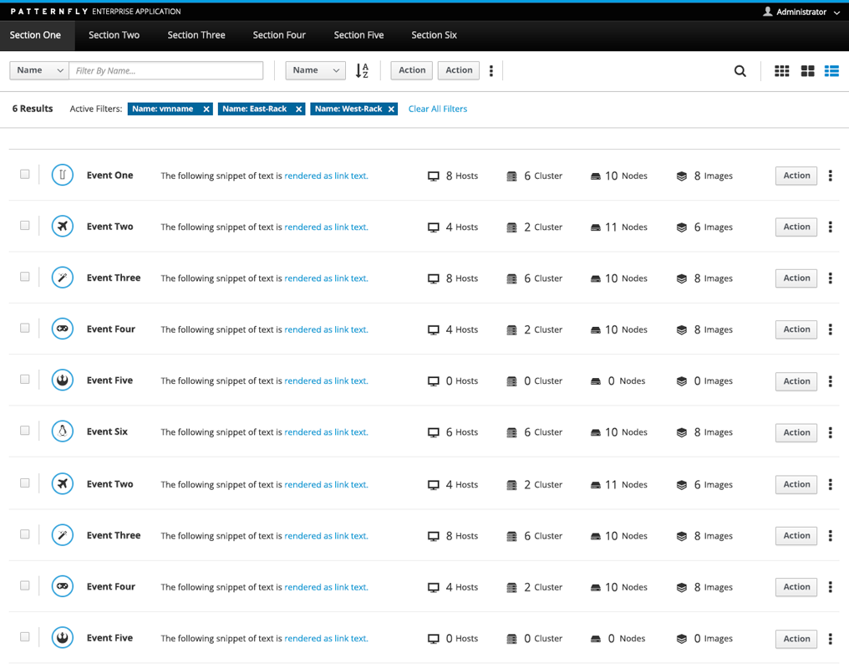Viewport: 849px width, 669px height.
Task: Check the first Event Four row checkbox
Action: pos(25,328)
